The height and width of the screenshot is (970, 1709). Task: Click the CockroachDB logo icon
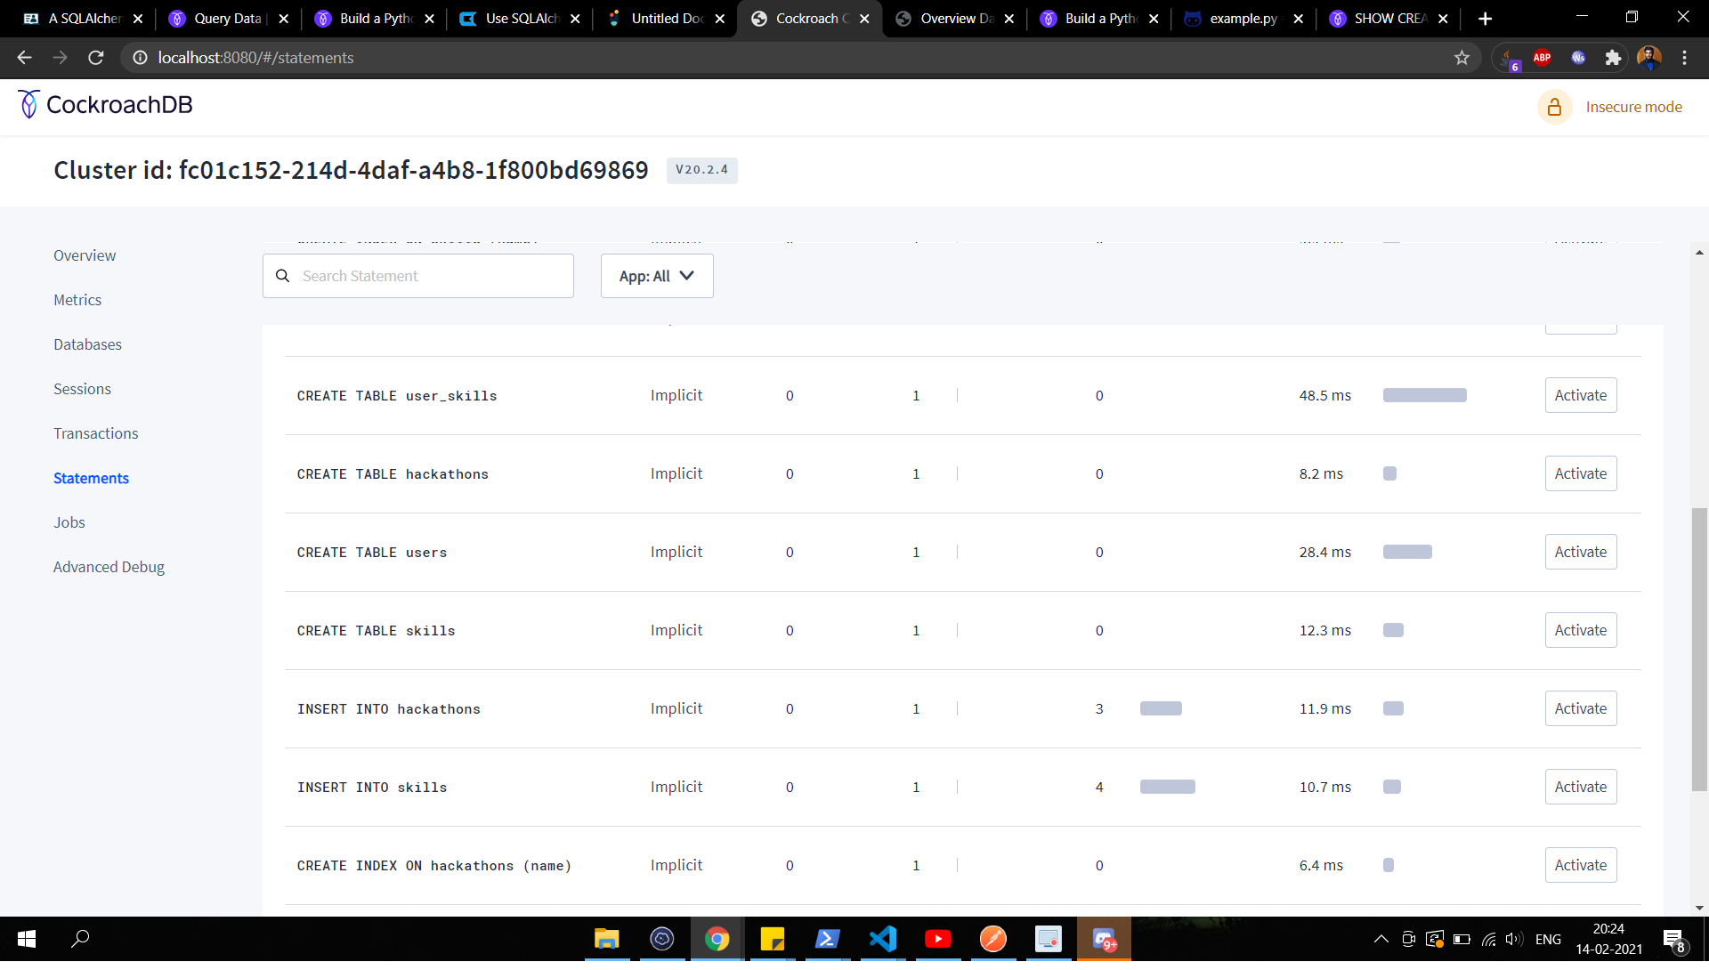point(28,105)
